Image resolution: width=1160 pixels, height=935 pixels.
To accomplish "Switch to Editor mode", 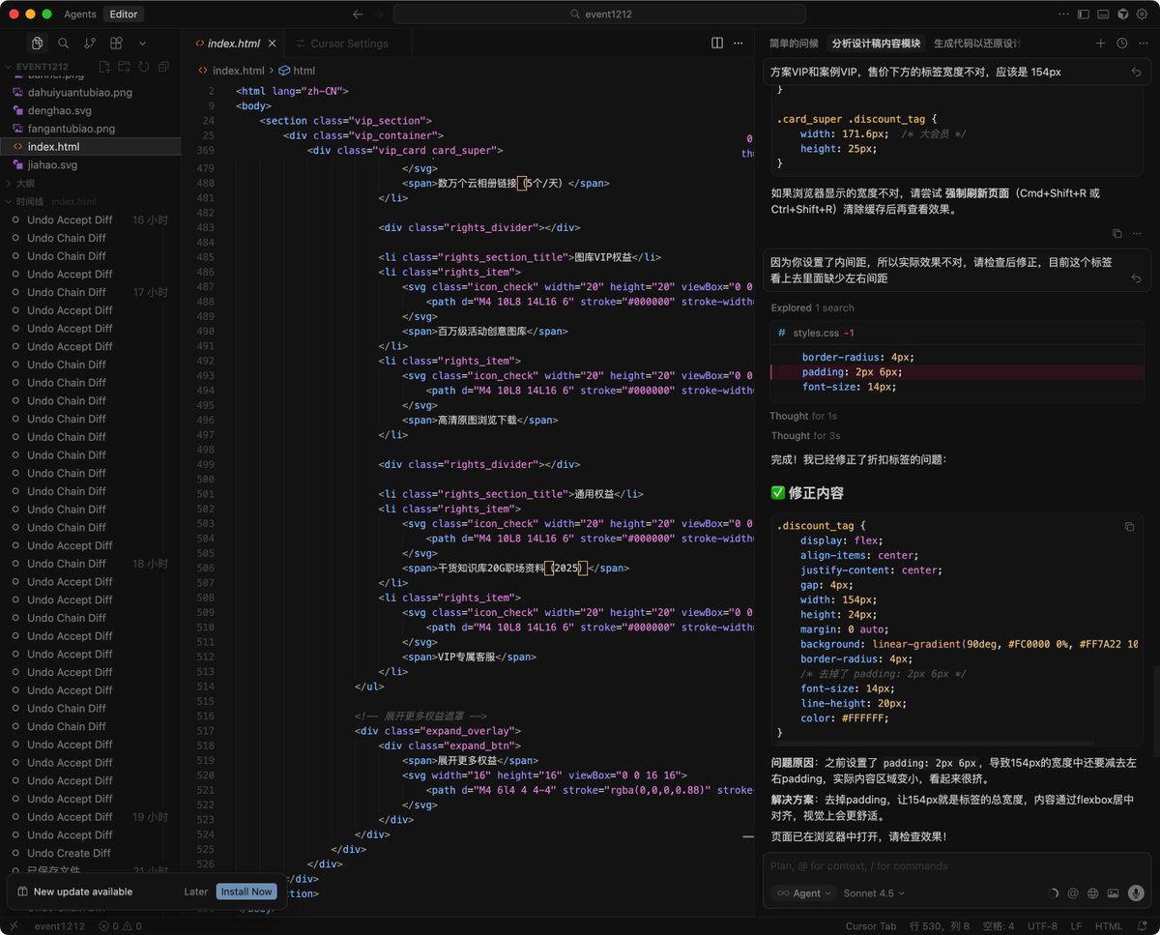I will [124, 15].
